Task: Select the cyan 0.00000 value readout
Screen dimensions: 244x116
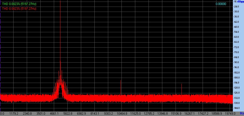Action: pos(221,4)
